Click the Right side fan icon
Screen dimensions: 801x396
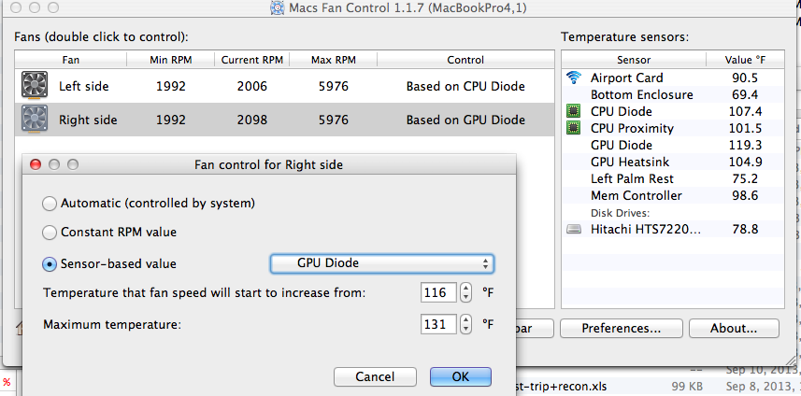[35, 119]
